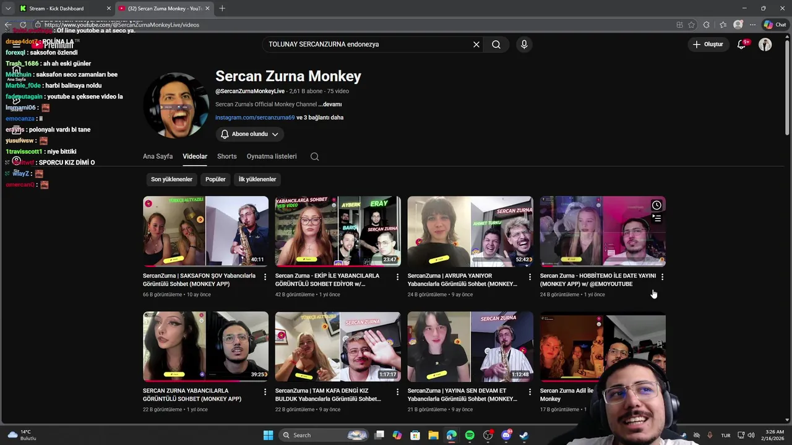Filter by Son yüklenenler chip
The image size is (792, 445).
[x=171, y=179]
